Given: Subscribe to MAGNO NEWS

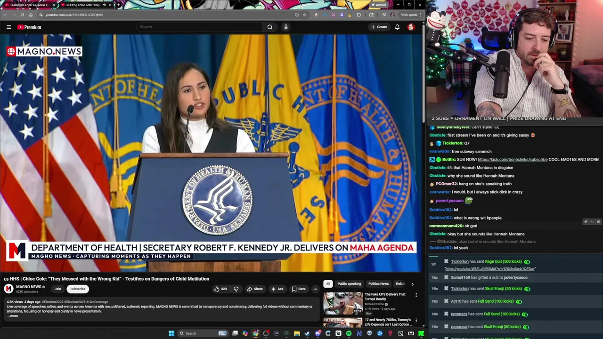Looking at the screenshot, I should coord(78,289).
